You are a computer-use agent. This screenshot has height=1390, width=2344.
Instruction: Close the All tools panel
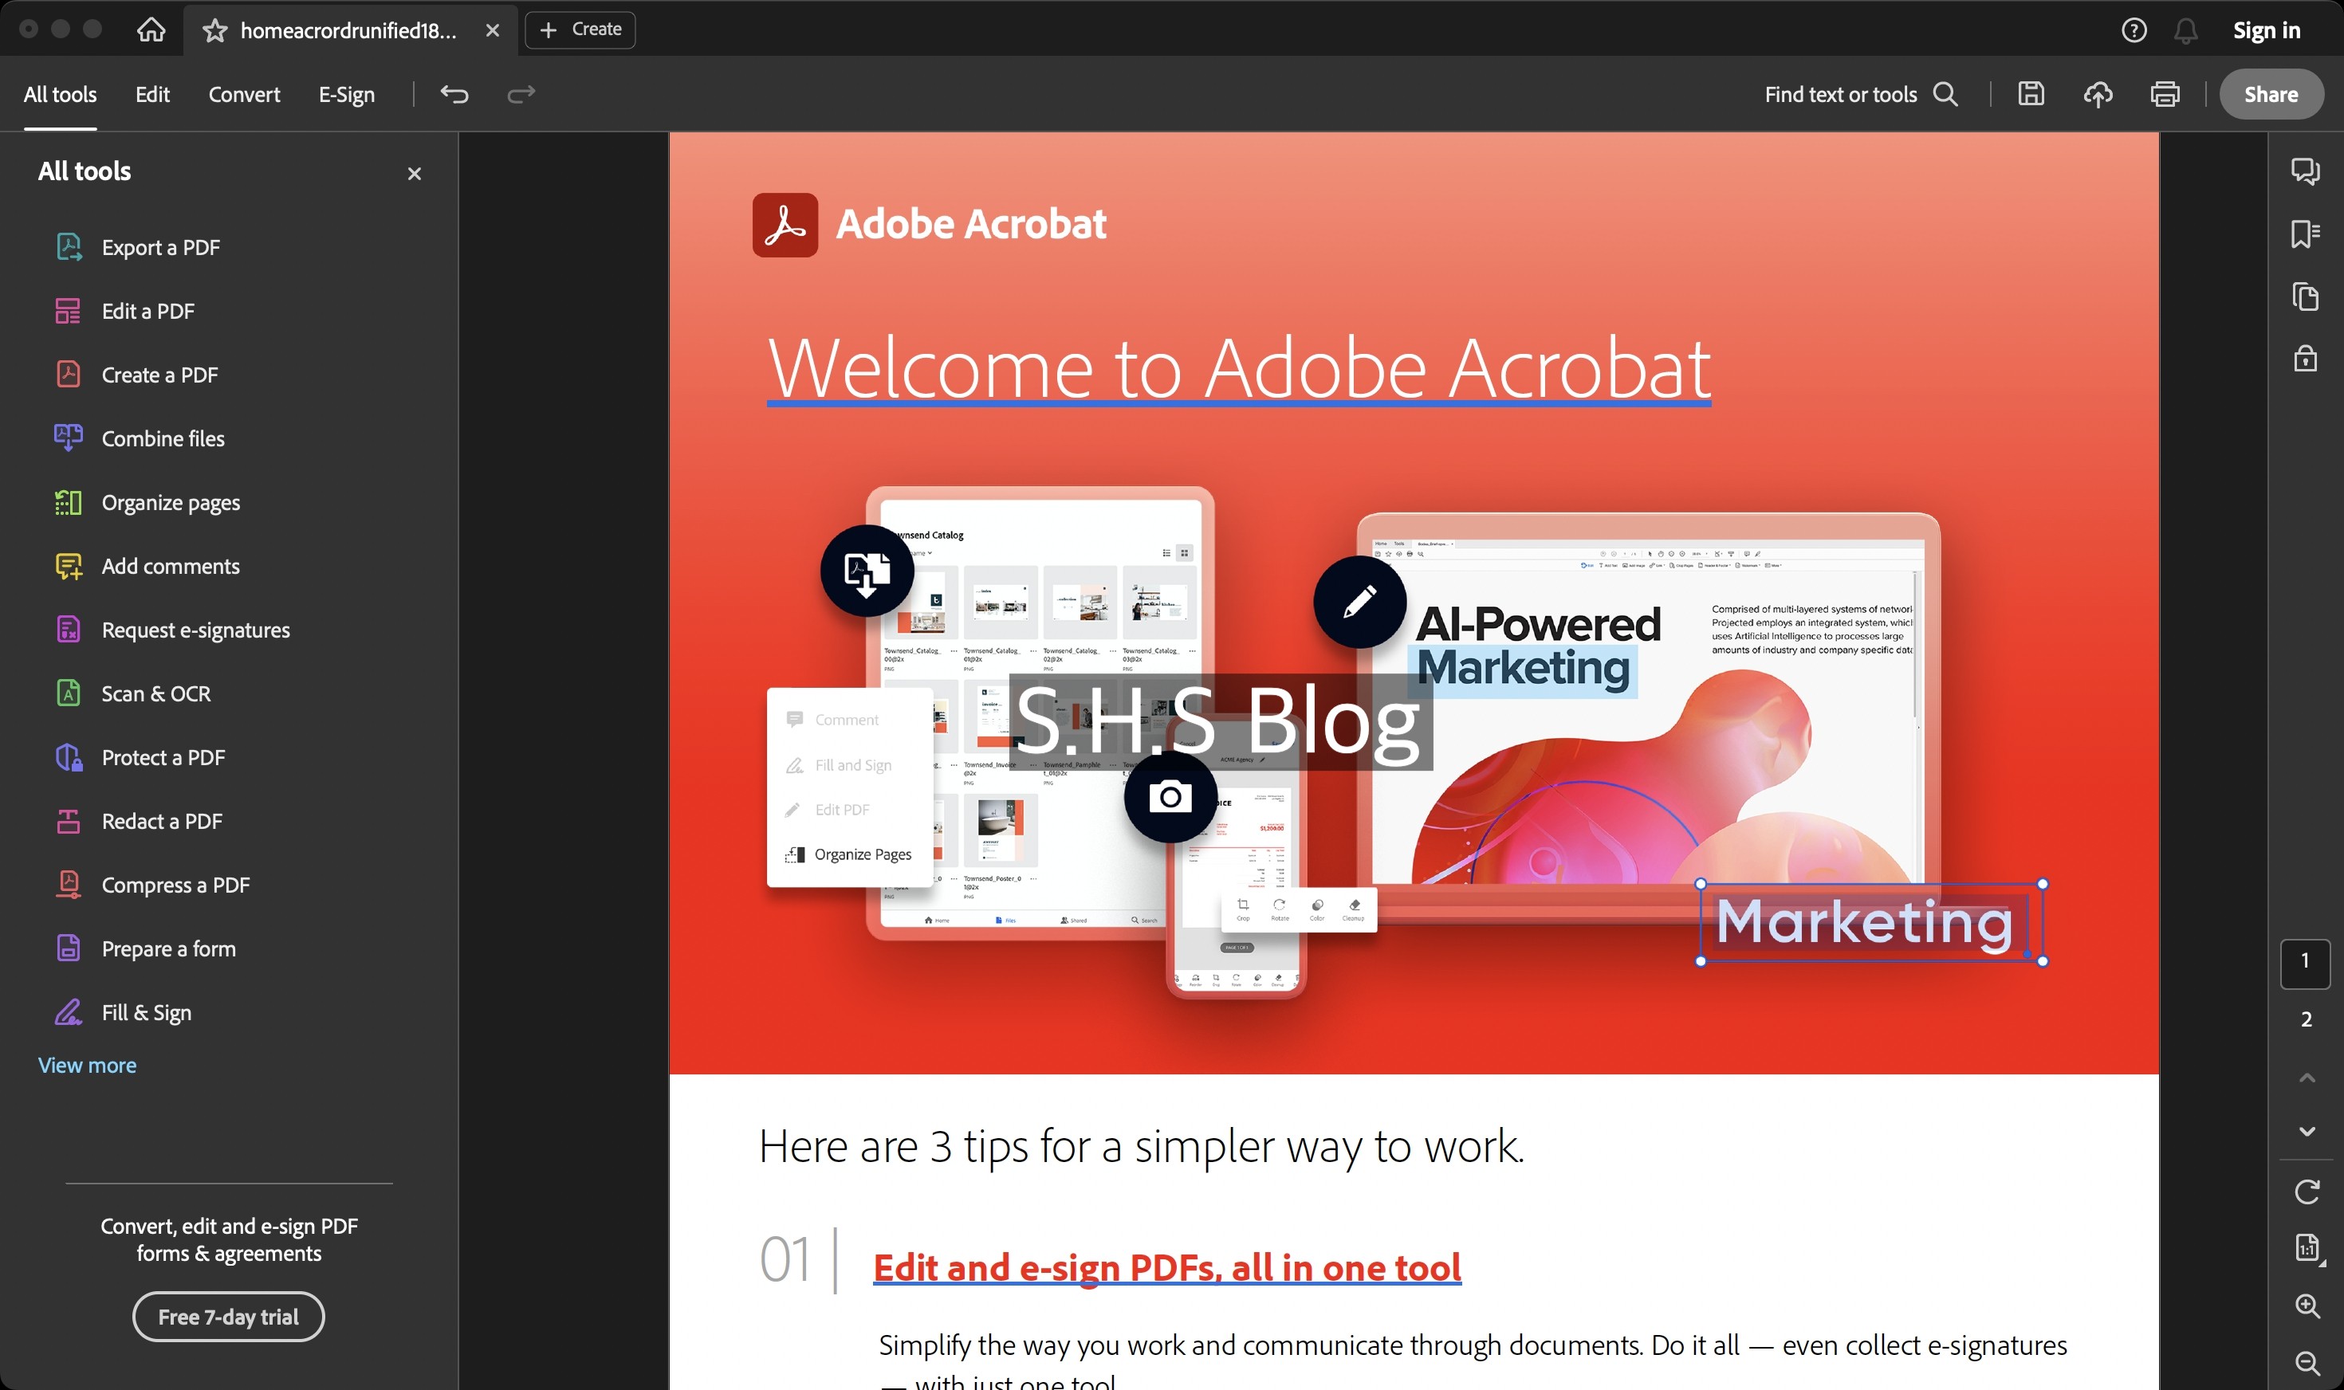[414, 173]
